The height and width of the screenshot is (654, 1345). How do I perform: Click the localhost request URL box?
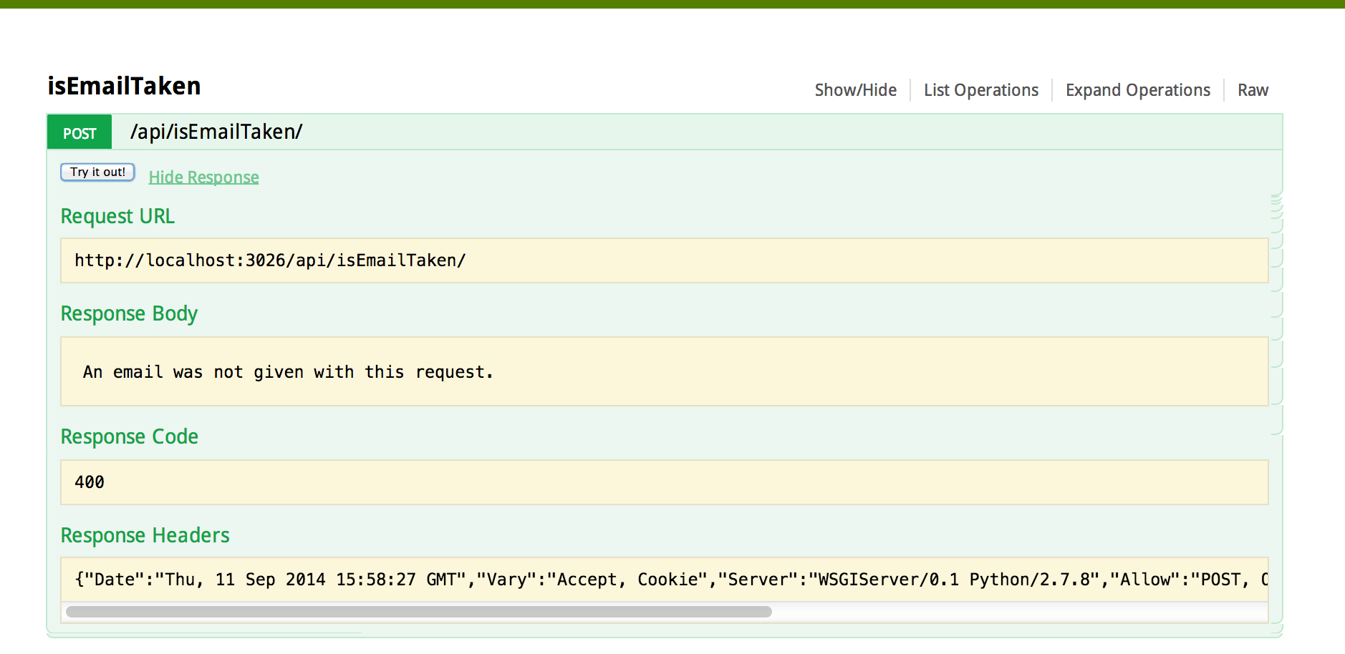(x=270, y=260)
